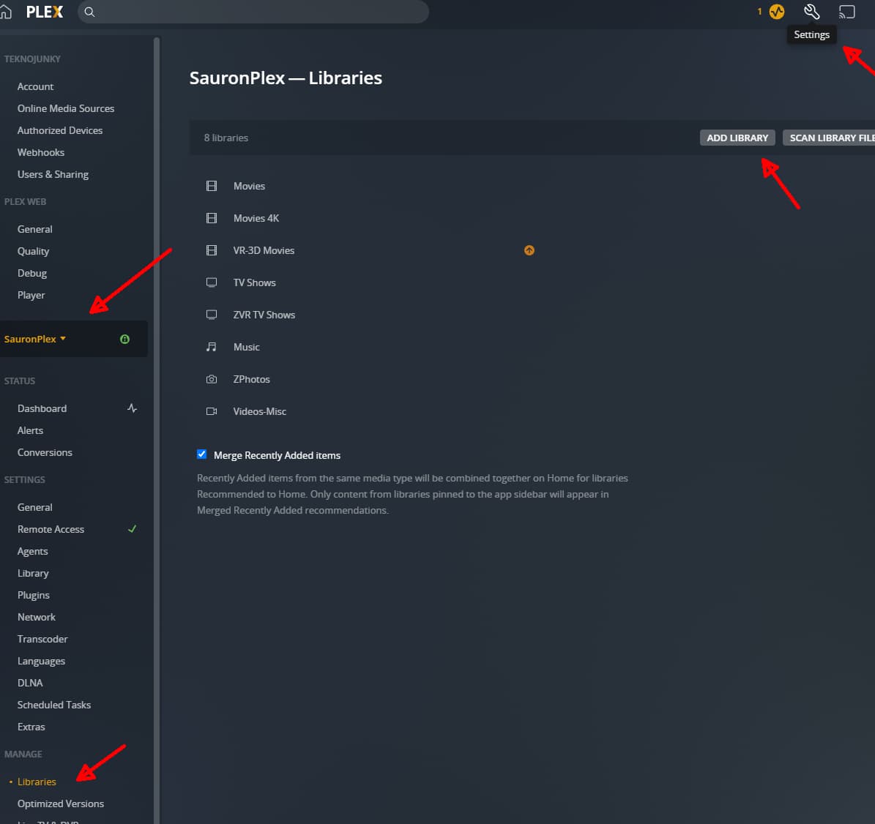Open Languages settings
The height and width of the screenshot is (824, 875).
[41, 661]
